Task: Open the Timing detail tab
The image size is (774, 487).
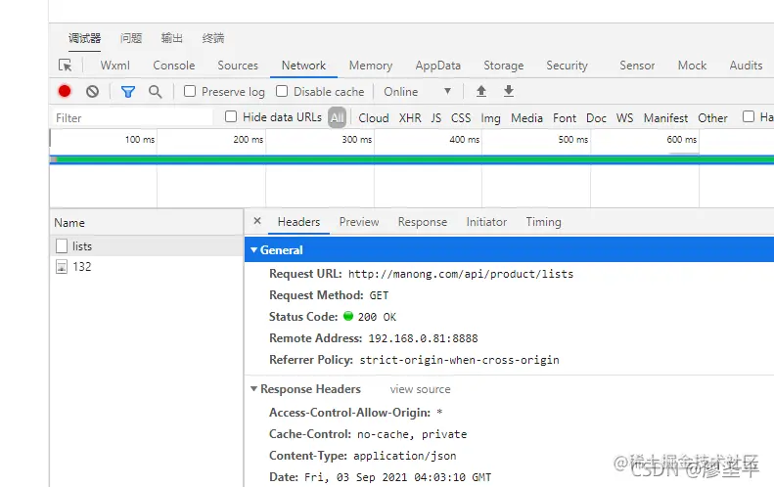Action: point(543,222)
